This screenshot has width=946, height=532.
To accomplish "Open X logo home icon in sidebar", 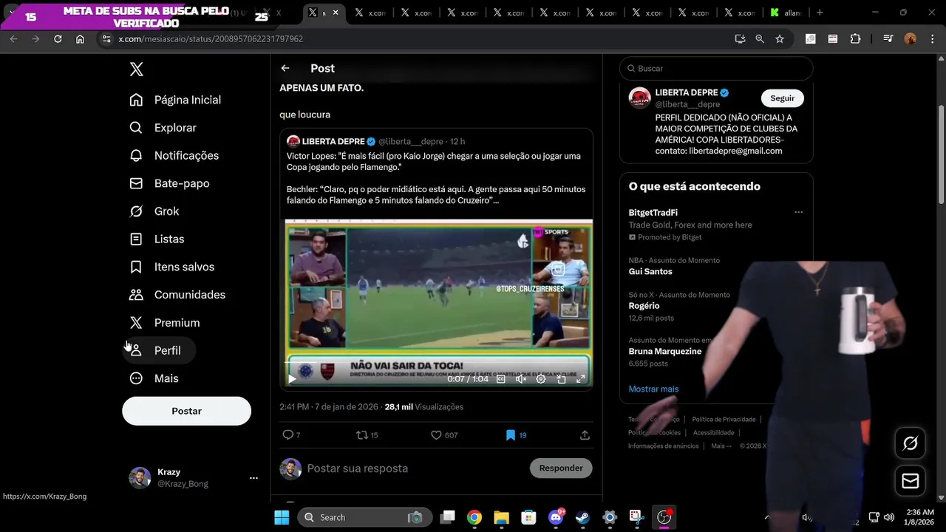I will [x=136, y=69].
